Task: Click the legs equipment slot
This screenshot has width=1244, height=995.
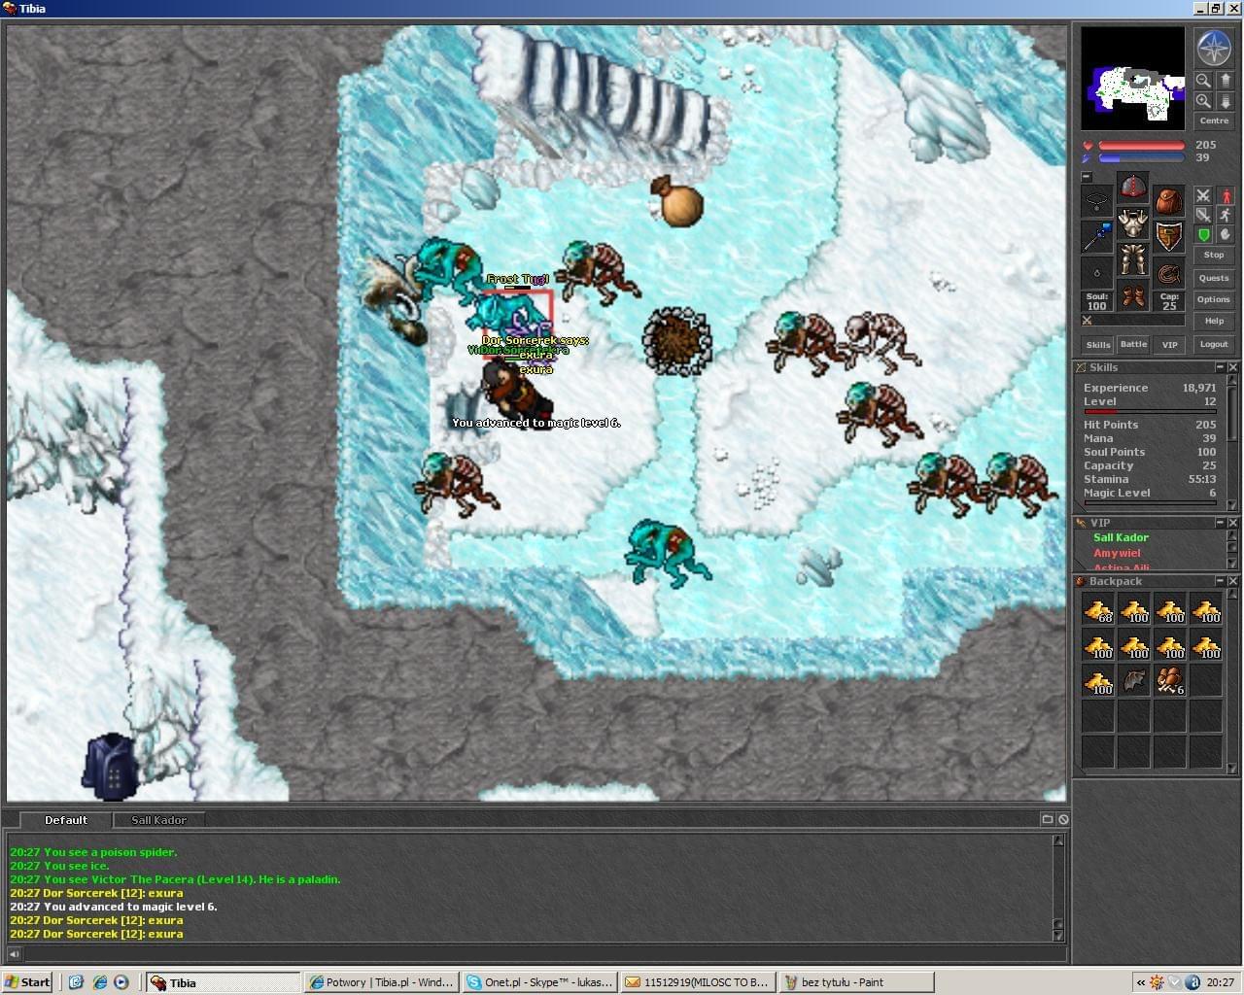Action: 1132,258
